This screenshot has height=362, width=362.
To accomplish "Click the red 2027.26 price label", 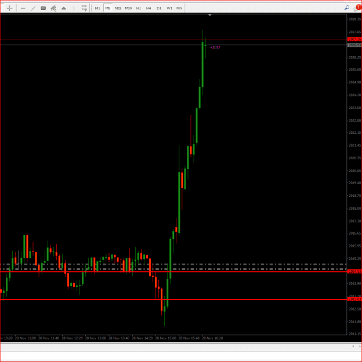I will (354, 39).
